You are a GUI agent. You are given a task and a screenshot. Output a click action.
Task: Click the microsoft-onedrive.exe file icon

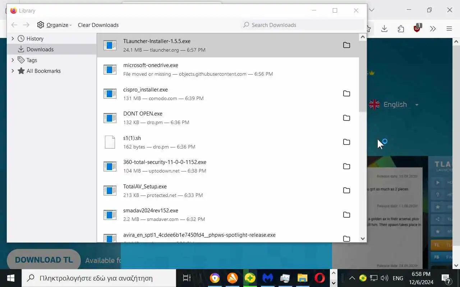(110, 70)
